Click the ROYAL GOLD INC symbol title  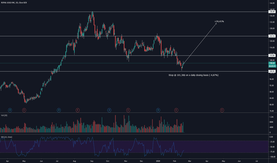coord(14,3)
